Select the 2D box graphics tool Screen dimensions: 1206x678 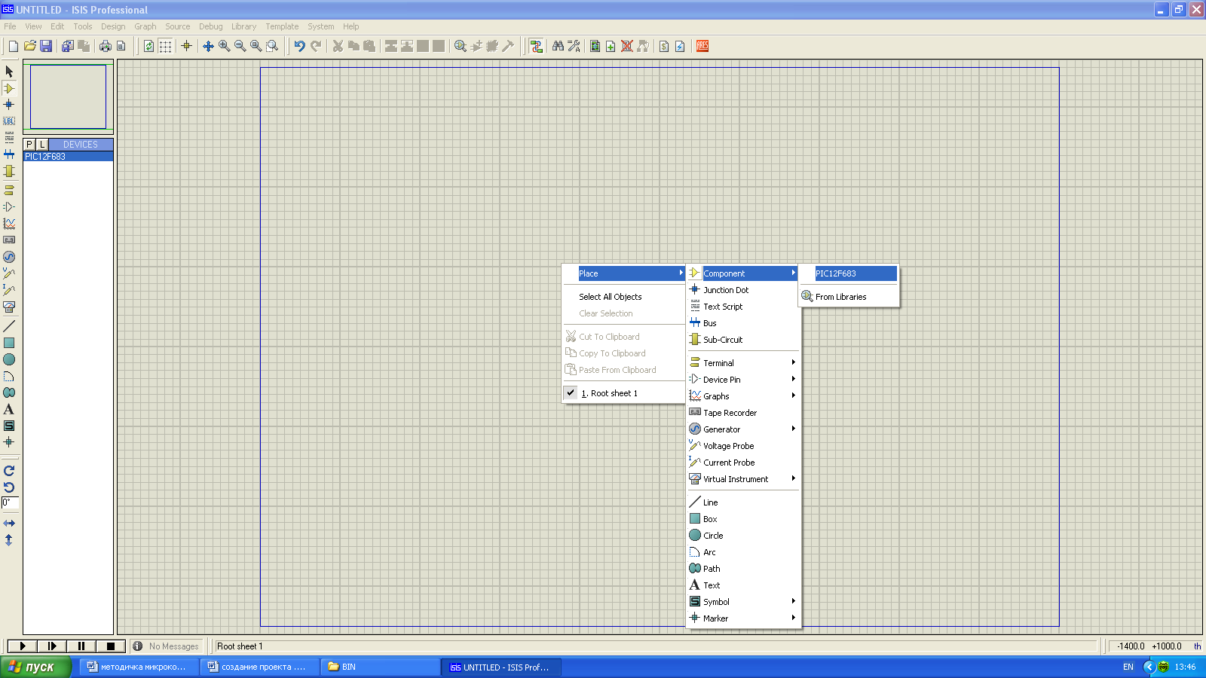tap(9, 343)
